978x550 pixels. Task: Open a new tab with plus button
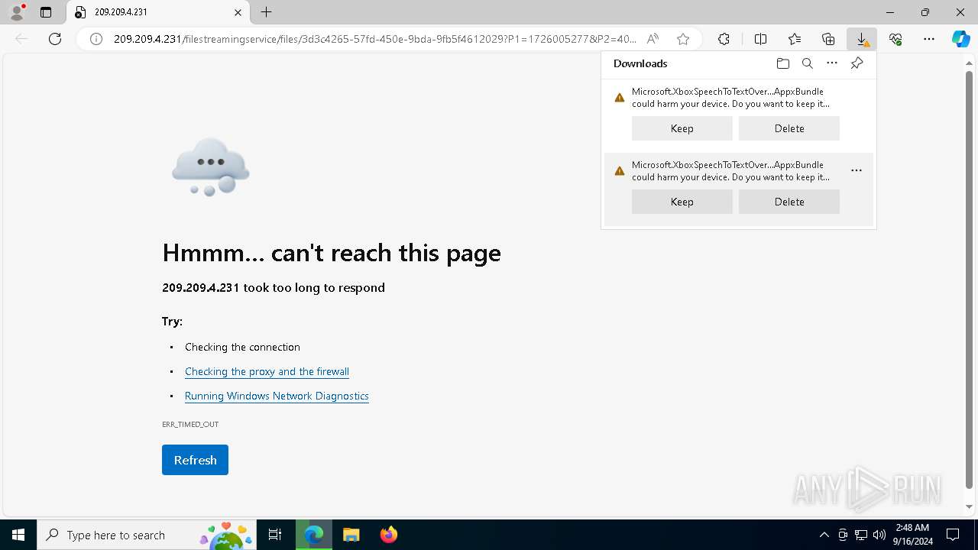coord(266,12)
